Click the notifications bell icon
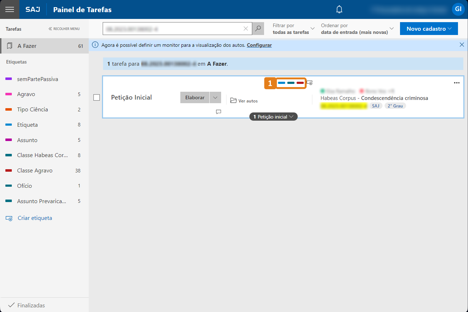The height and width of the screenshot is (312, 468). click(339, 10)
